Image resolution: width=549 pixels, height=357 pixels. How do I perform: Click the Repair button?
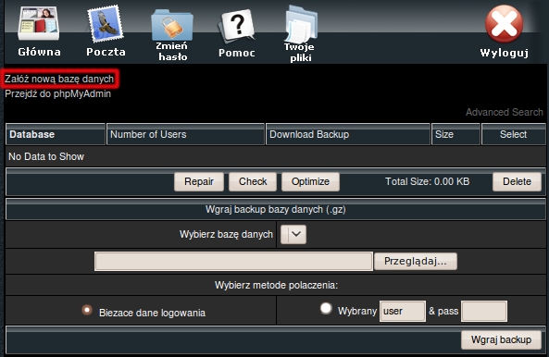(x=199, y=181)
